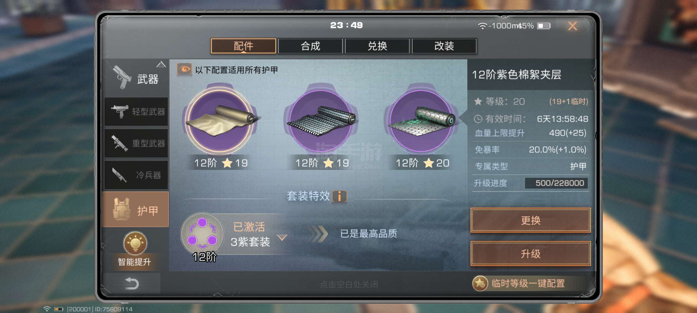Toggle the eye icon beside 以下配置适用所有护甲
The image size is (697, 313).
pyautogui.click(x=185, y=70)
